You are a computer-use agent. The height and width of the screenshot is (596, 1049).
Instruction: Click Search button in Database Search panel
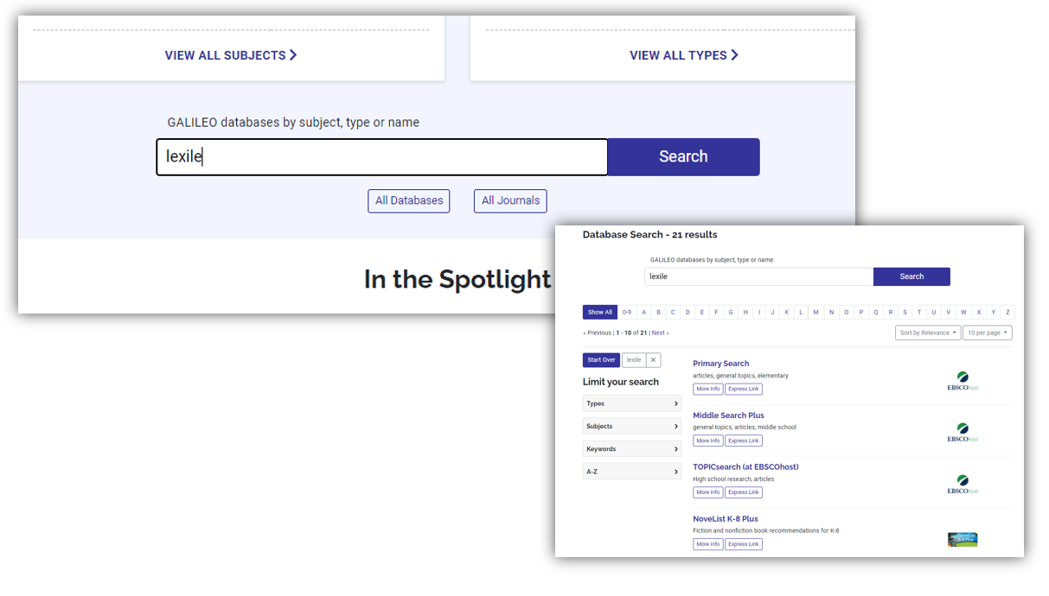911,276
